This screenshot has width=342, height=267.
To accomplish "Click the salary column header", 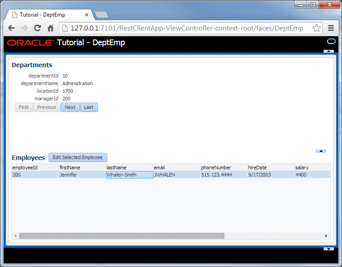I will 312,168.
